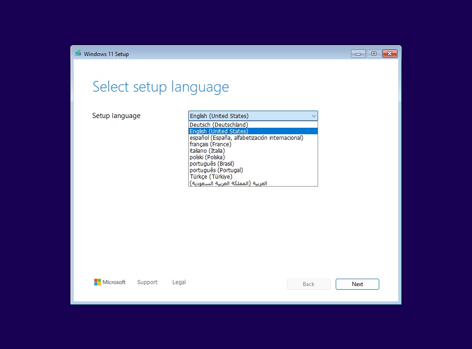472x349 pixels.
Task: Select italiano (Italia) option
Action: 253,150
